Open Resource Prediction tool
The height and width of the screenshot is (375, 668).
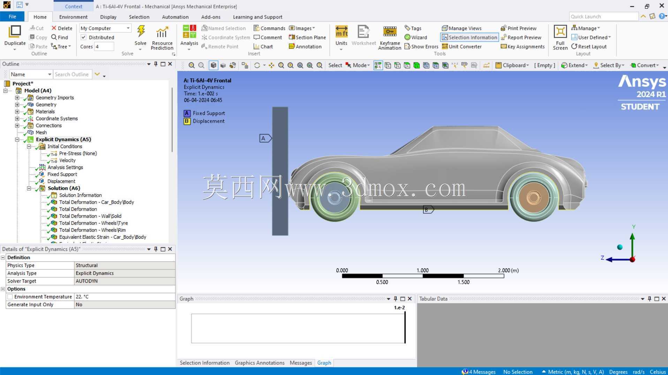[162, 38]
